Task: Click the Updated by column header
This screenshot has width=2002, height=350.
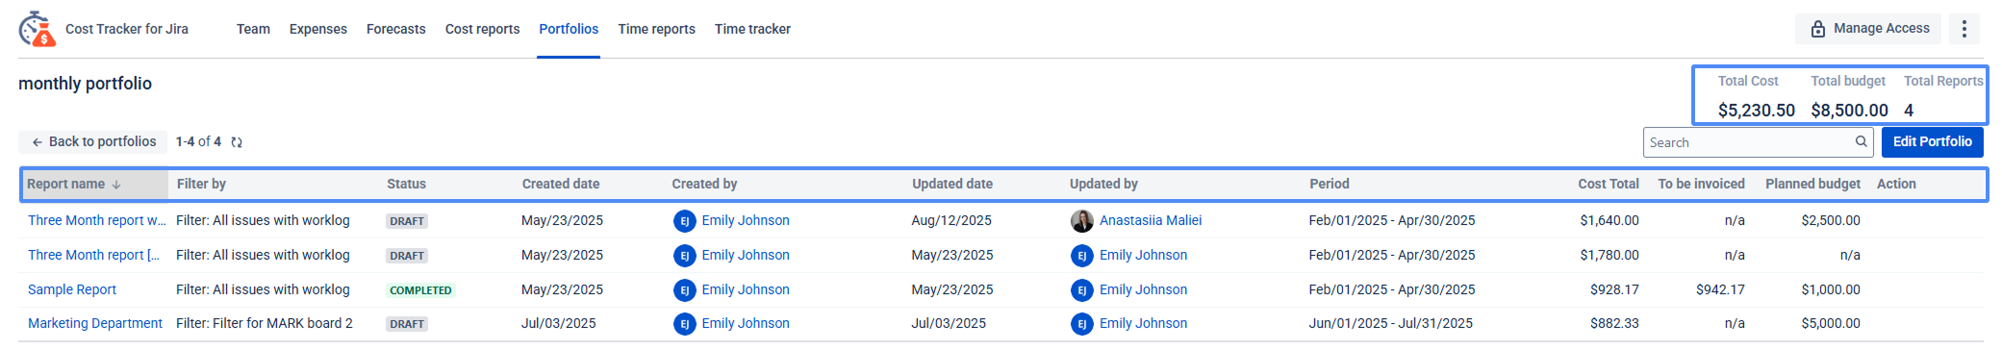Action: tap(1103, 185)
